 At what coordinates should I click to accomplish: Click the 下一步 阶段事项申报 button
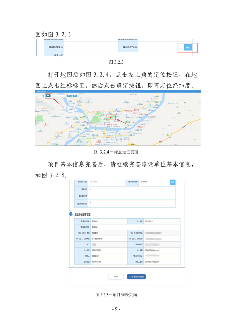click(136, 277)
